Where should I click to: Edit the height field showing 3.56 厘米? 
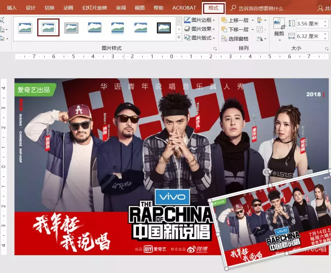coord(310,23)
